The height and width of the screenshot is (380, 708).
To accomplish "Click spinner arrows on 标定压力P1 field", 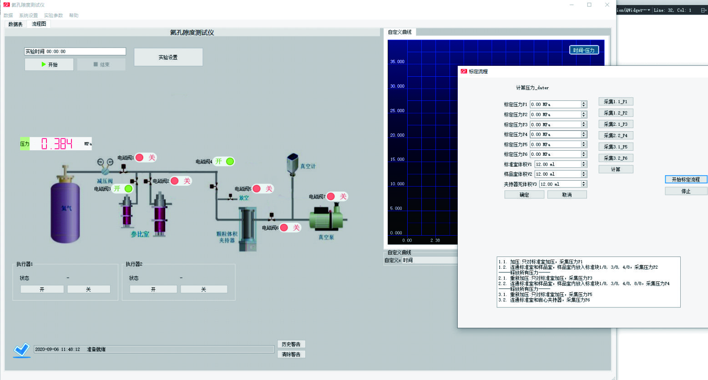I will coord(583,104).
